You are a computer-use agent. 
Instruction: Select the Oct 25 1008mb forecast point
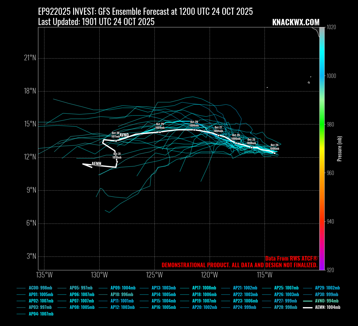click(252, 147)
